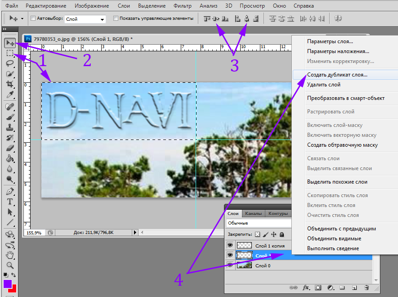Viewport: 398px width, 297px height.
Task: Open the Обычные blend mode dropdown
Action: pyautogui.click(x=259, y=223)
